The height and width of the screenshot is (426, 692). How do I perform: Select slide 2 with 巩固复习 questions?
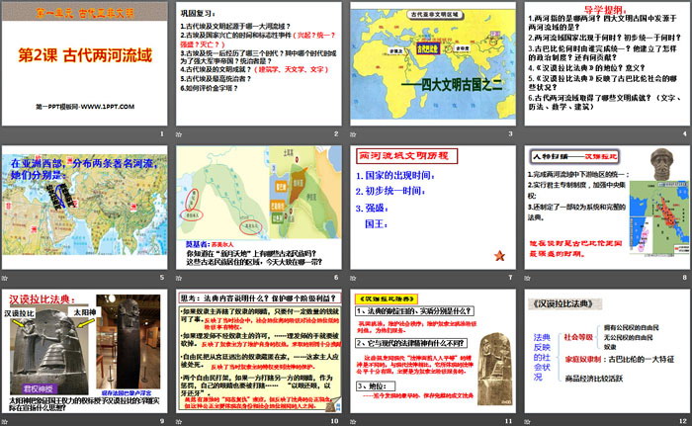(x=259, y=63)
